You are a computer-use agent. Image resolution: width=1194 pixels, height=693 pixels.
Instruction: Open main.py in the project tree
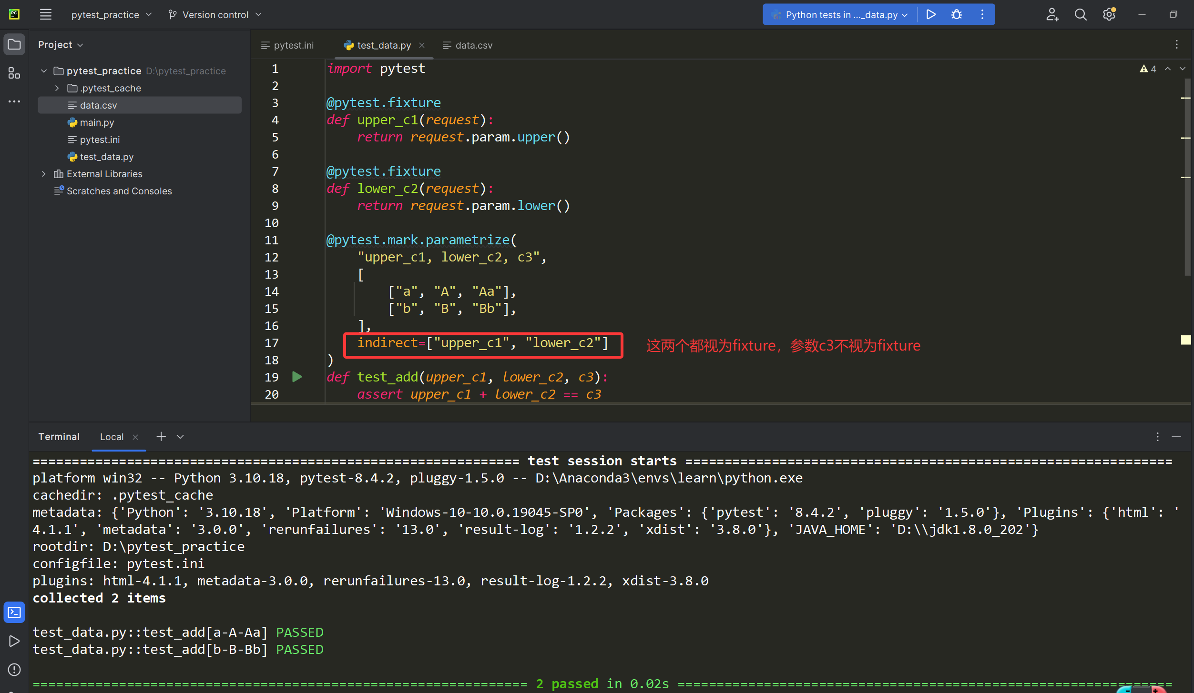(x=97, y=122)
